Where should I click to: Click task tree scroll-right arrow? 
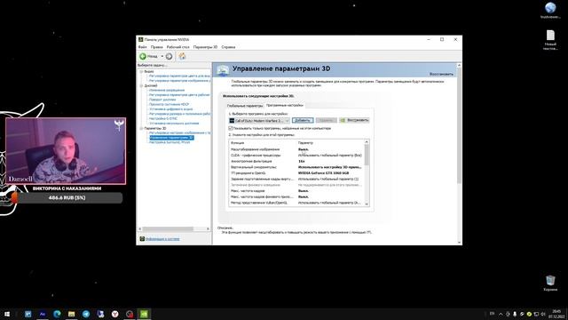click(208, 229)
